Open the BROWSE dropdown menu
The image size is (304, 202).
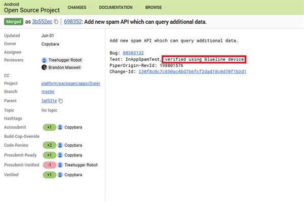pos(156,8)
